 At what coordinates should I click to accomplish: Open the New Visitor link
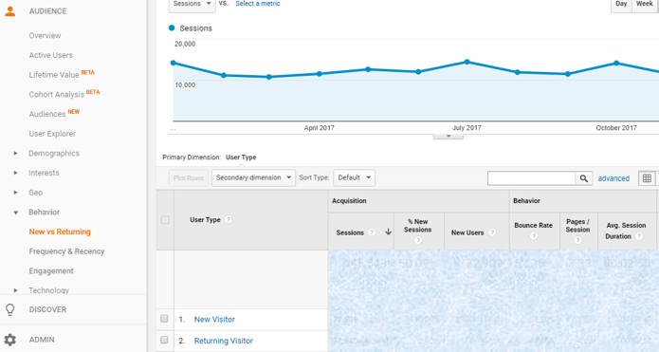point(214,319)
